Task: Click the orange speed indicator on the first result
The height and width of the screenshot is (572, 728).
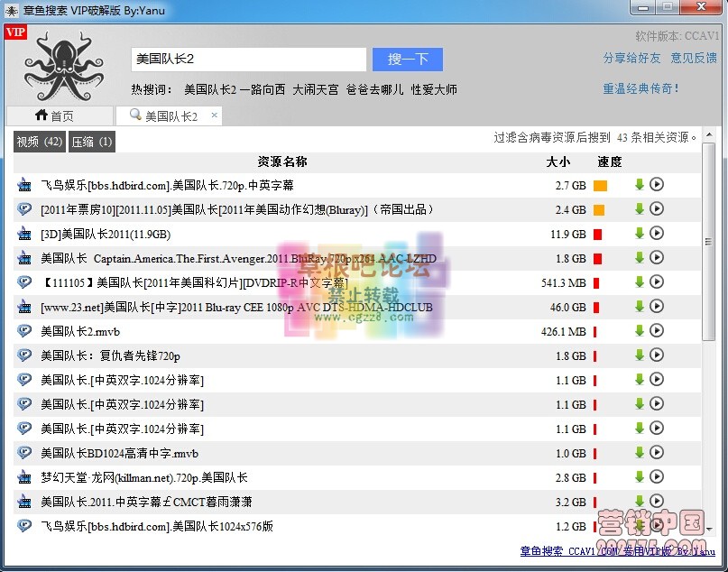Action: click(601, 185)
